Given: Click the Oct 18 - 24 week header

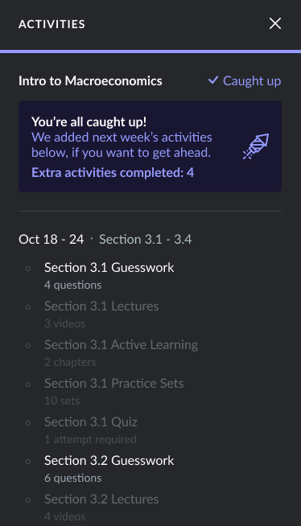Looking at the screenshot, I should 51,240.
